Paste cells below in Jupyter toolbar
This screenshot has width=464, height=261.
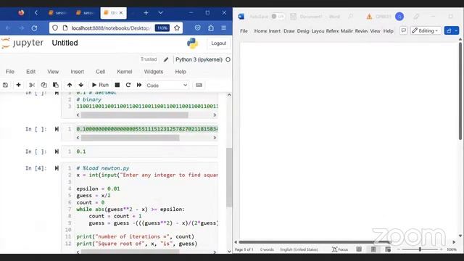click(55, 86)
